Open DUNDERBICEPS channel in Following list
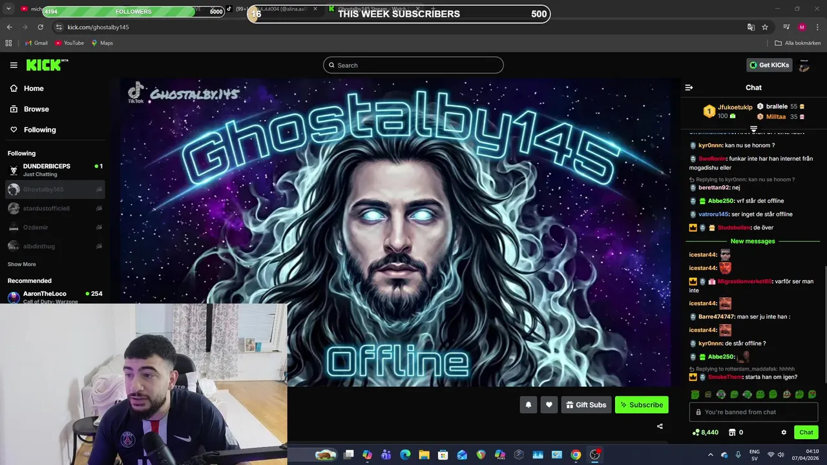 click(55, 170)
